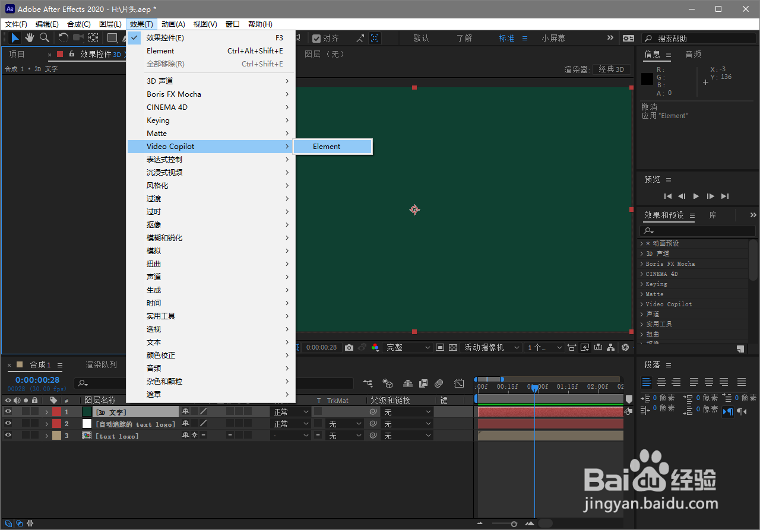Expand layer 1 3D 文字 properties
760x530 pixels.
click(46, 412)
